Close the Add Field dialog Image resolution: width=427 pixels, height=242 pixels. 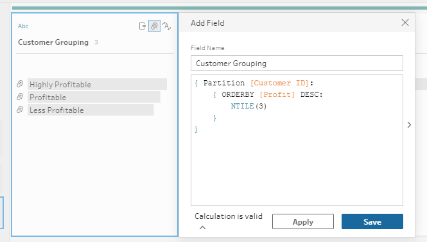coord(405,22)
